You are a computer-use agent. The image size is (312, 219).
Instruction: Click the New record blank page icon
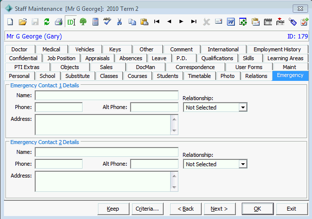pyautogui.click(x=10, y=21)
